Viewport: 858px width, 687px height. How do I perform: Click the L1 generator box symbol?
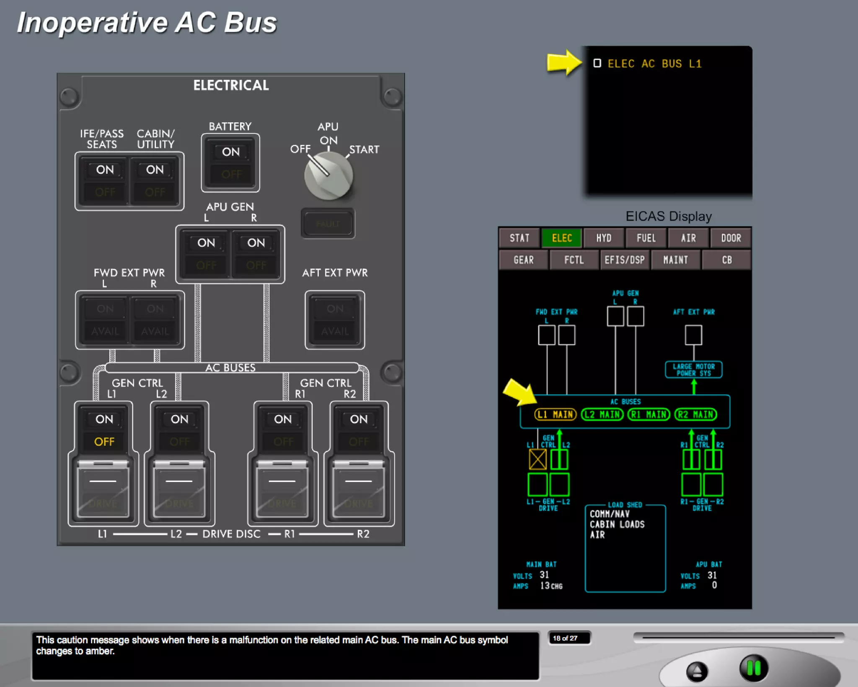click(538, 484)
